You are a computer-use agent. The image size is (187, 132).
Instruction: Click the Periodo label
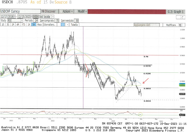click(29, 20)
